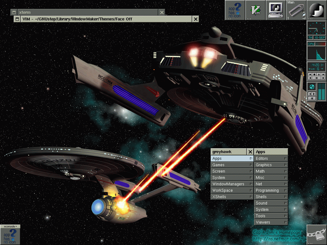Restore the minimized xconsole window icon
Viewport: 327px width, 245px height.
point(10,235)
